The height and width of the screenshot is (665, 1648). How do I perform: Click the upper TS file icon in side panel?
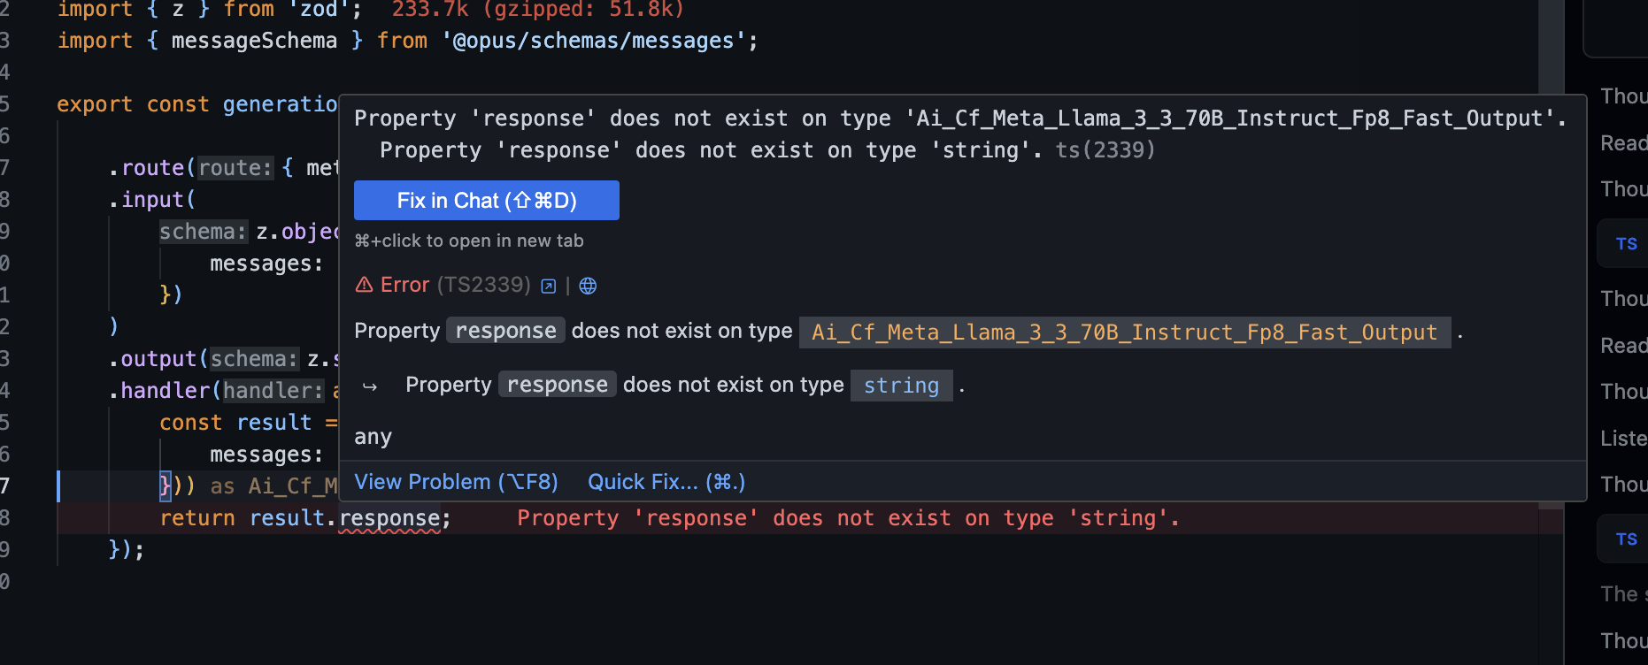[x=1626, y=244]
